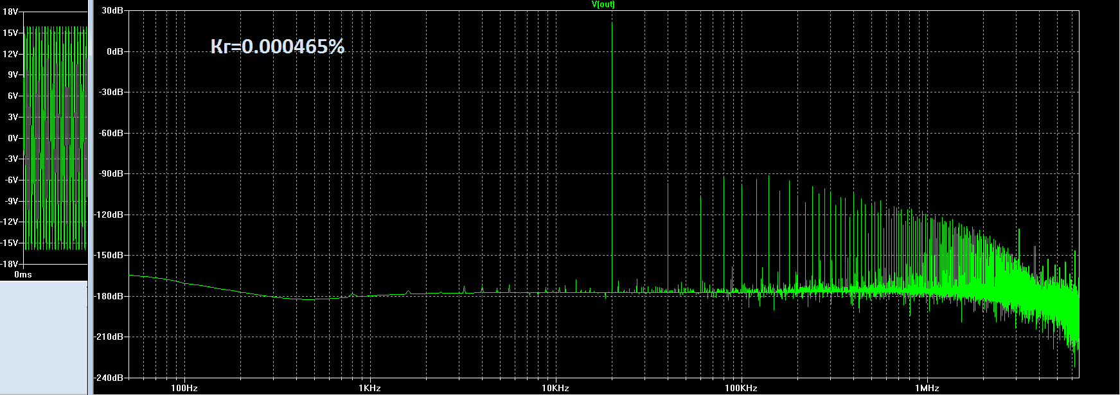Click the 18V label in waveform pane
This screenshot has height=395, width=1120.
10,12
